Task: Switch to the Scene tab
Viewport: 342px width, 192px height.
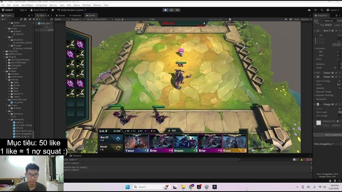Action: (60, 15)
